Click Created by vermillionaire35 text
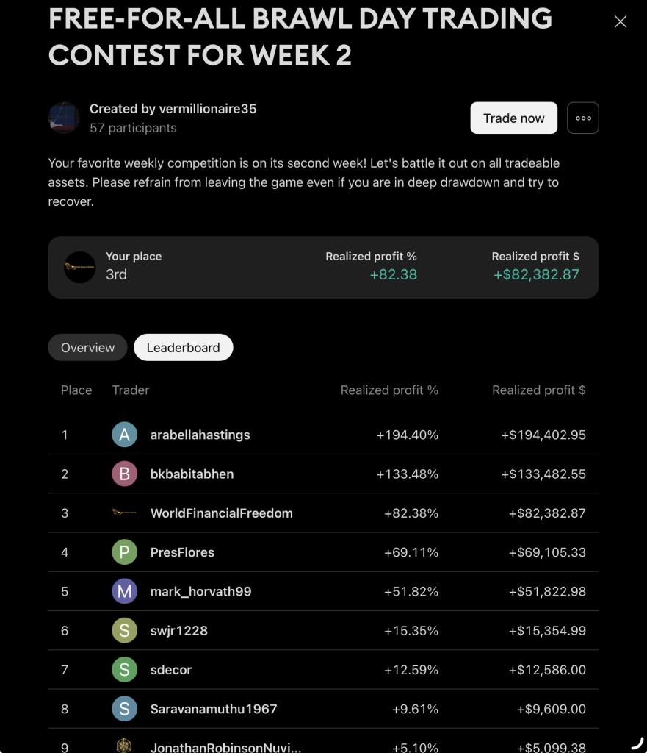This screenshot has height=753, width=647. [173, 109]
